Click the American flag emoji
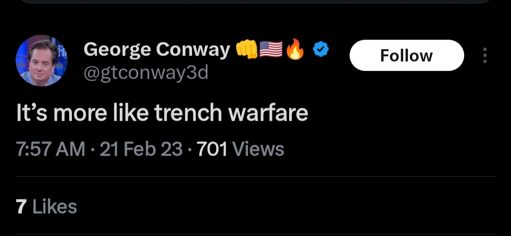The height and width of the screenshot is (236, 511). pos(271,49)
